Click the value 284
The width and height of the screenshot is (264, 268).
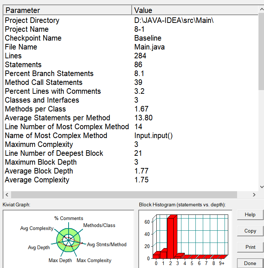140,56
